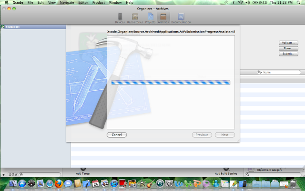Open iTunes from the Dock
The width and height of the screenshot is (305, 191).
(114, 183)
